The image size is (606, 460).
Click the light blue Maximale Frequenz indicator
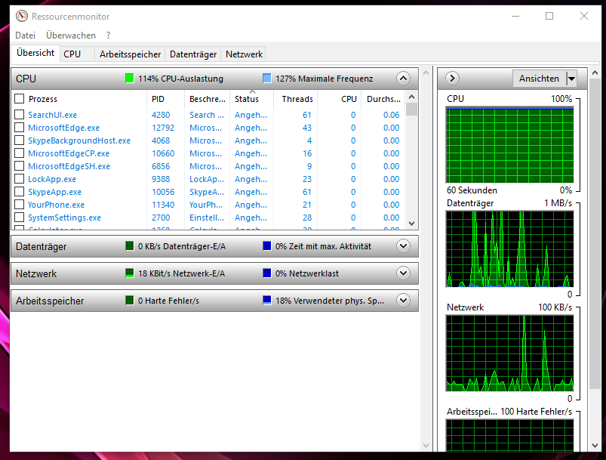pyautogui.click(x=266, y=79)
